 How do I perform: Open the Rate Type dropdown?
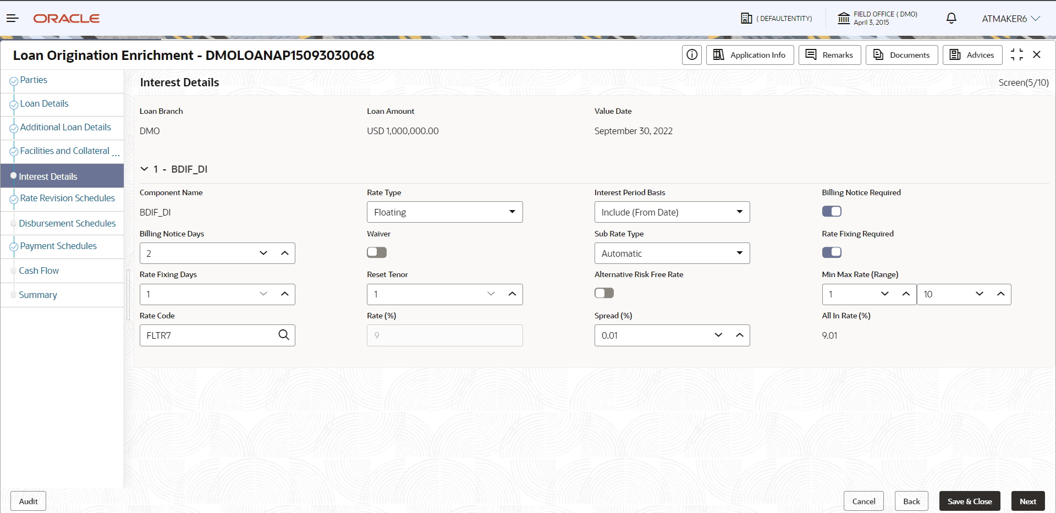[444, 212]
